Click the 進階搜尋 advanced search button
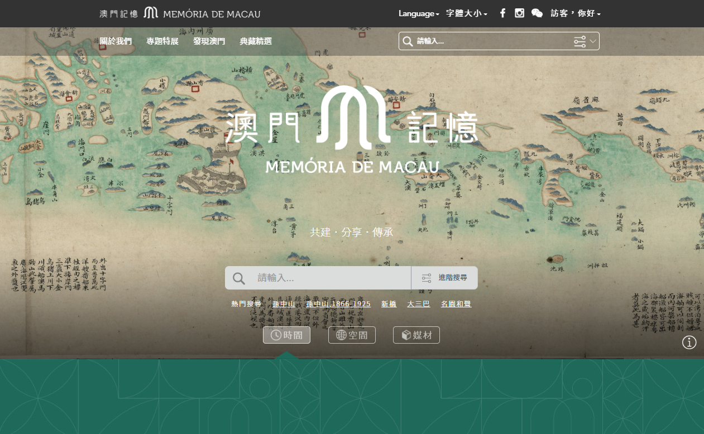 pyautogui.click(x=445, y=277)
